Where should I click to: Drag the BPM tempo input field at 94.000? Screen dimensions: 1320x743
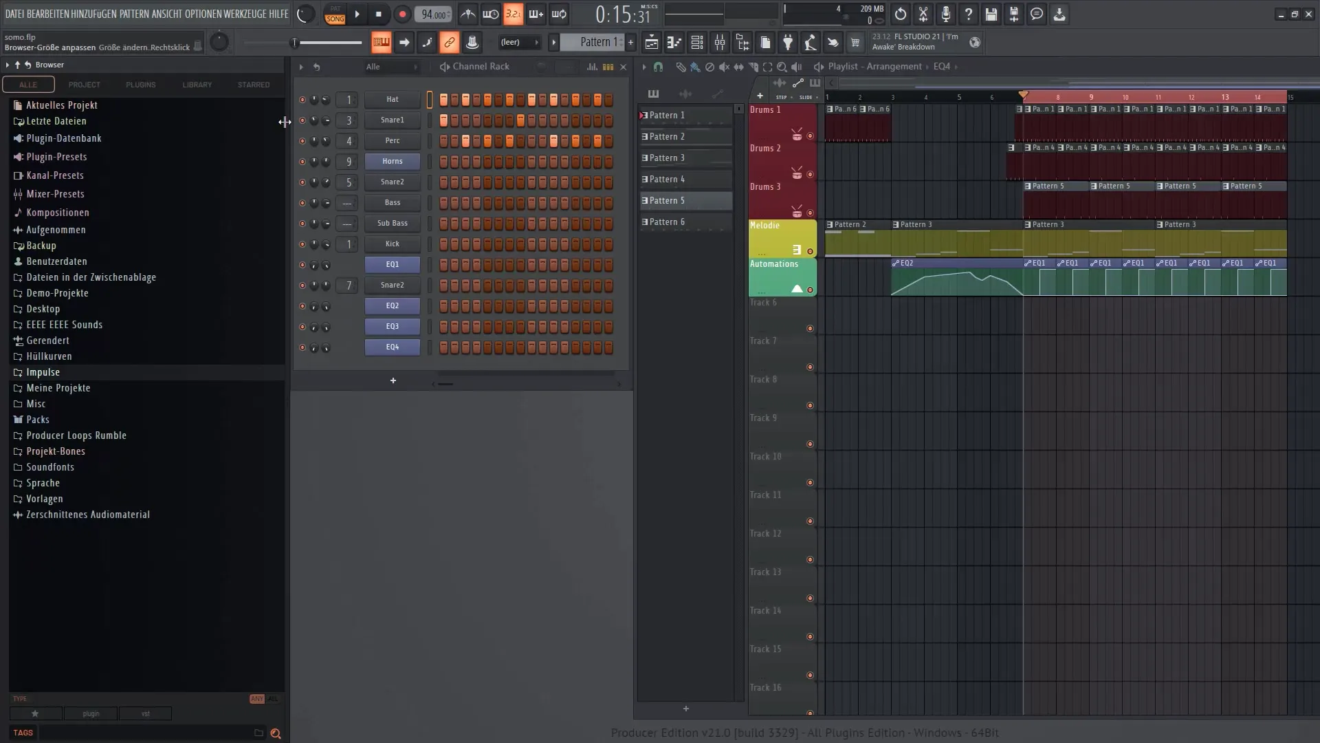point(433,12)
